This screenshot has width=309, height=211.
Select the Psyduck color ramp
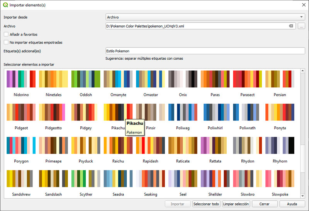(x=86, y=146)
